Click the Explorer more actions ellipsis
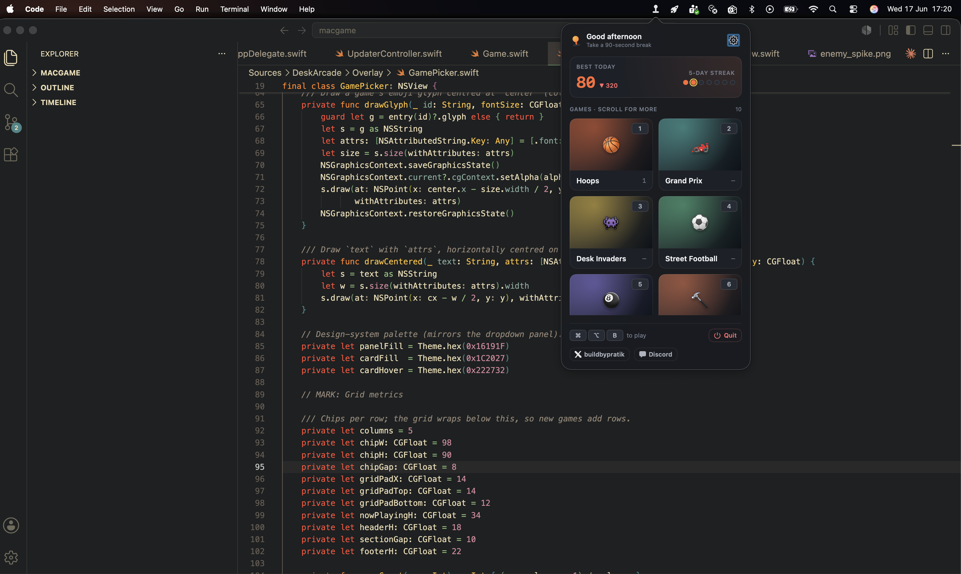Image resolution: width=961 pixels, height=574 pixels. [x=222, y=54]
